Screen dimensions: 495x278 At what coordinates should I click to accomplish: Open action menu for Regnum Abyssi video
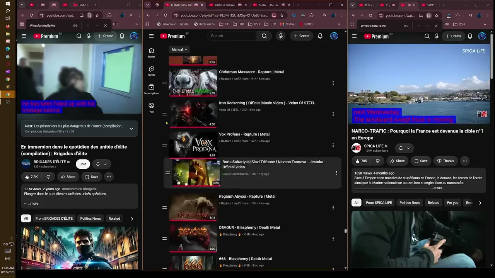(x=333, y=207)
